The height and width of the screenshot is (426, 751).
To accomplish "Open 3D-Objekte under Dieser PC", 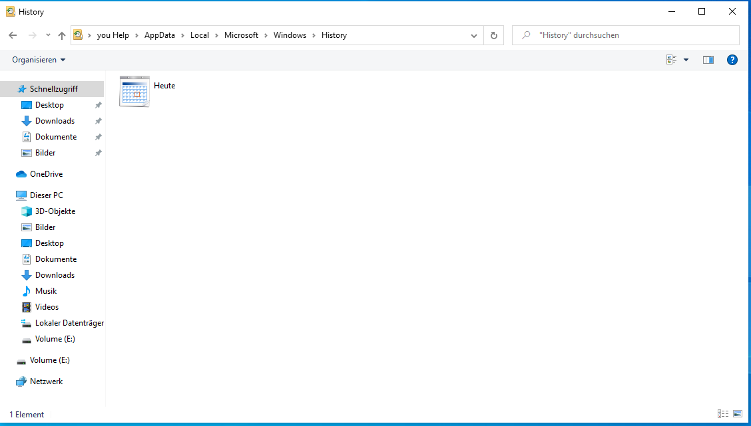I will click(x=55, y=211).
